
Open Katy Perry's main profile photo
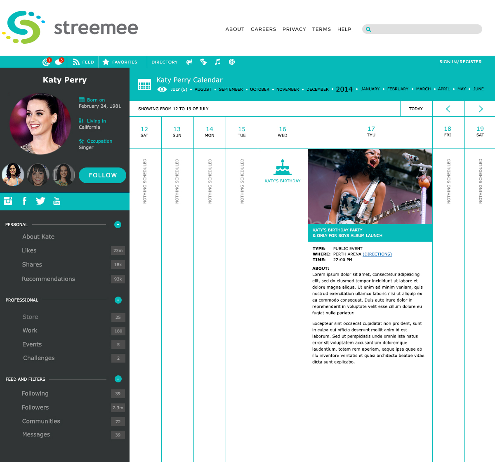[40, 124]
